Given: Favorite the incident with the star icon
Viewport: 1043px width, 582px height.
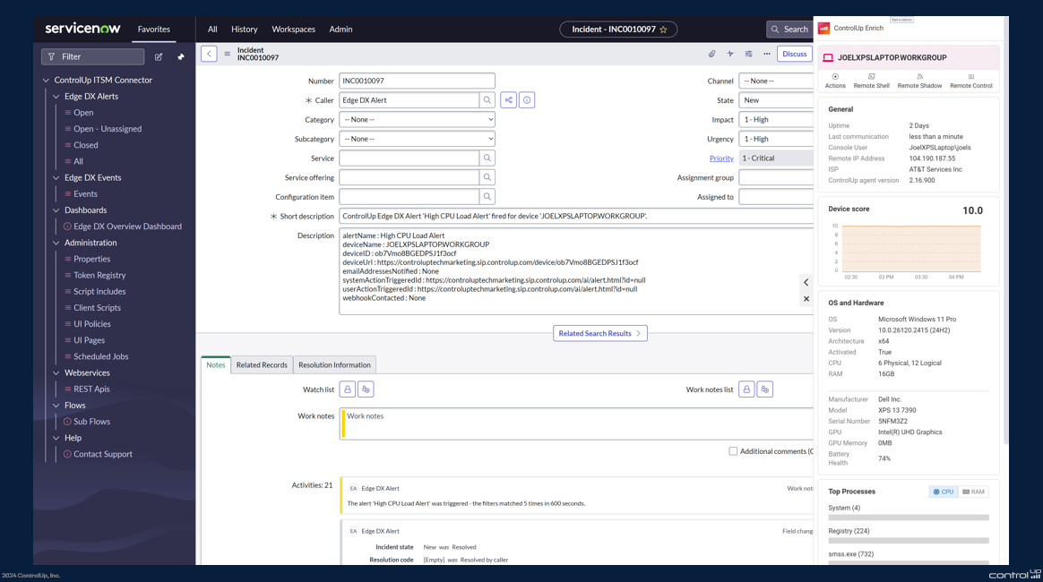Looking at the screenshot, I should pyautogui.click(x=663, y=30).
